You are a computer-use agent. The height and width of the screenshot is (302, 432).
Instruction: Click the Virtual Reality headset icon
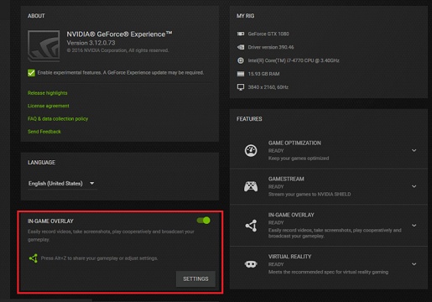pos(251,264)
